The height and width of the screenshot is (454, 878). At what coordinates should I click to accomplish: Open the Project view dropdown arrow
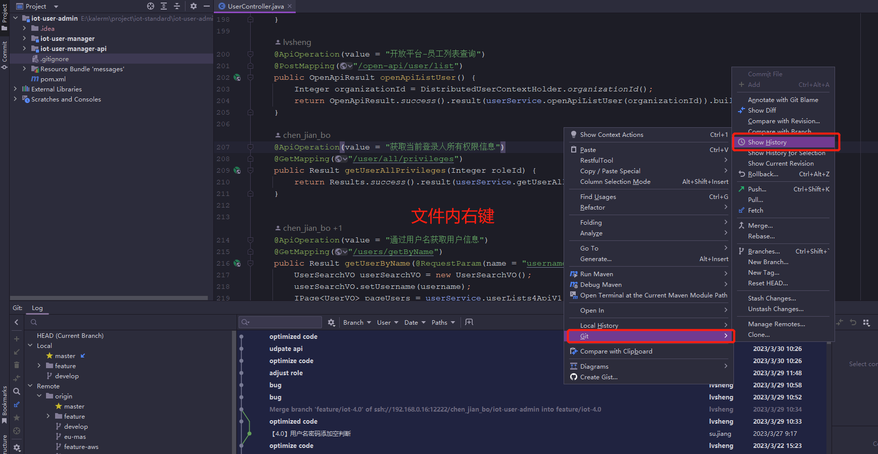point(56,7)
